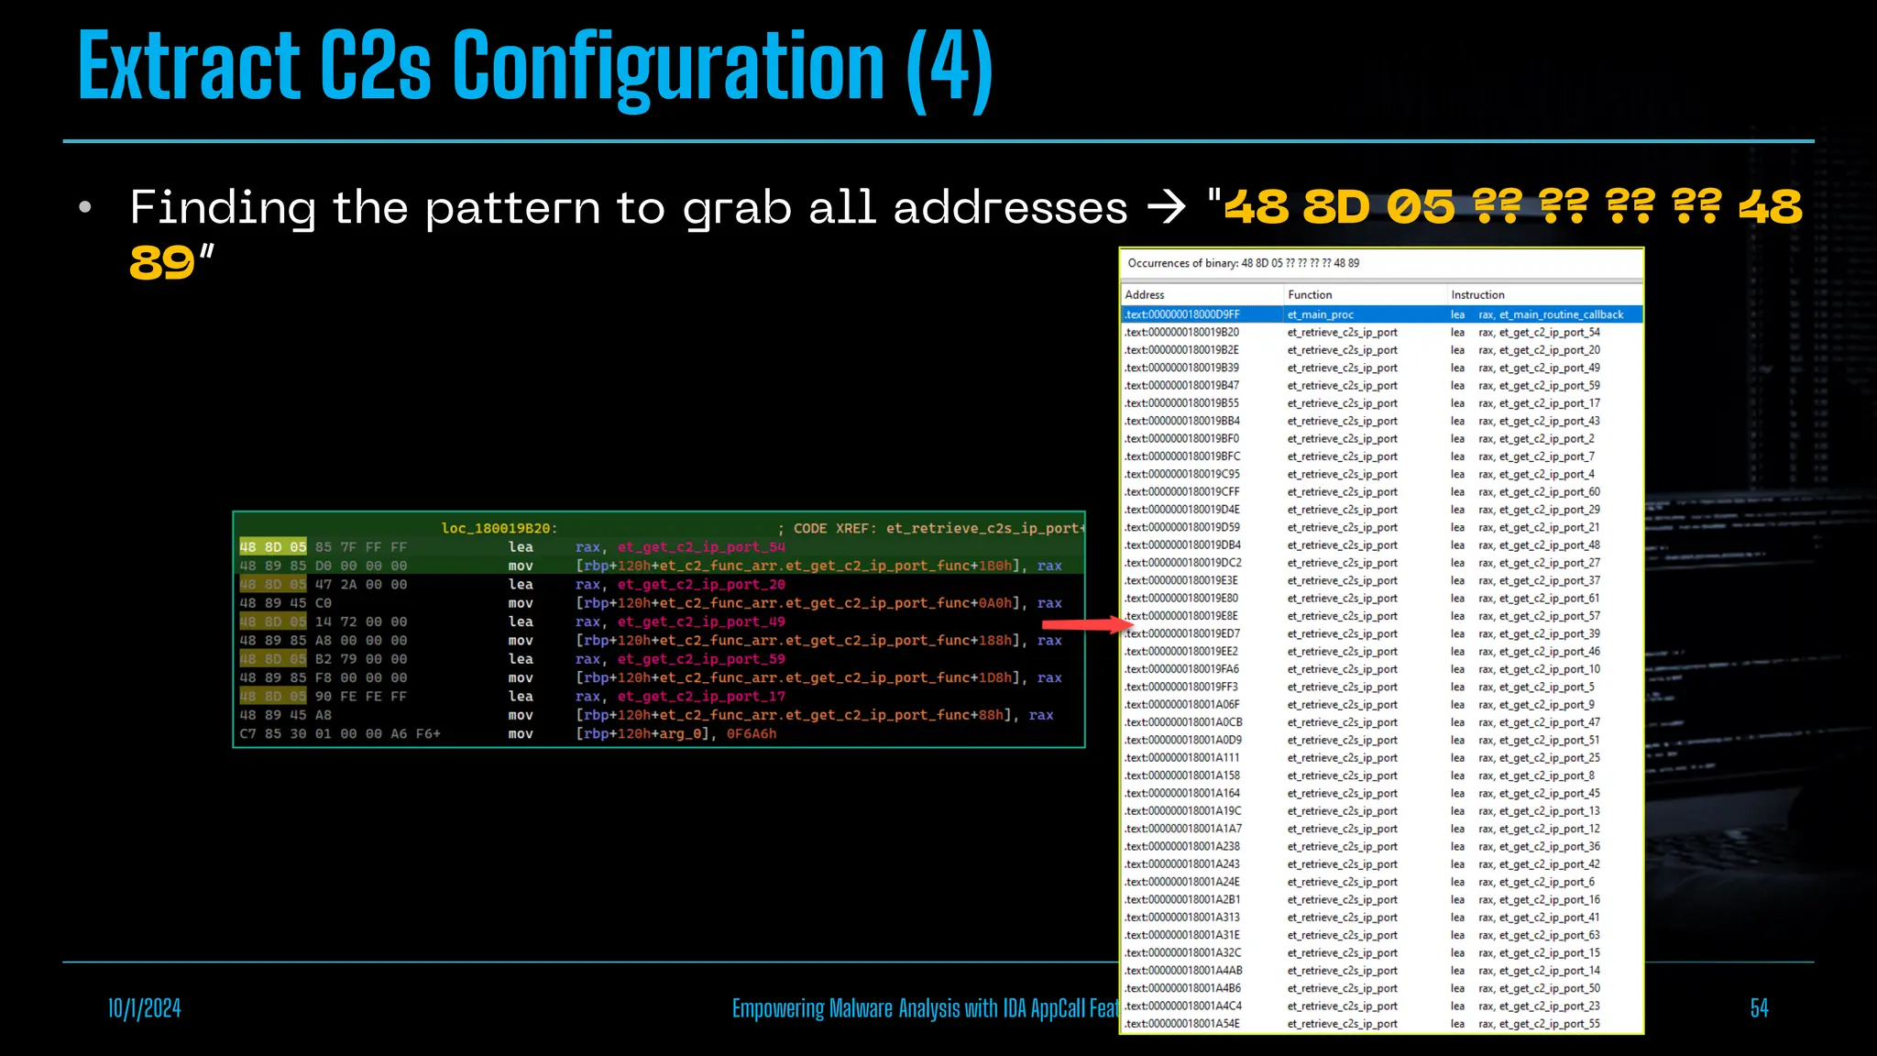The image size is (1877, 1056).
Task: Select occurrences row with et_get_c2_ip_port_15
Action: point(1382,952)
